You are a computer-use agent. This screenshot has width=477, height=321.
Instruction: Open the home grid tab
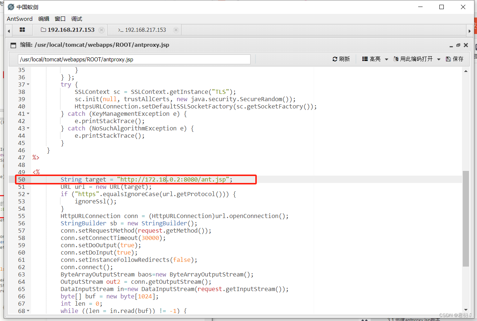point(22,30)
